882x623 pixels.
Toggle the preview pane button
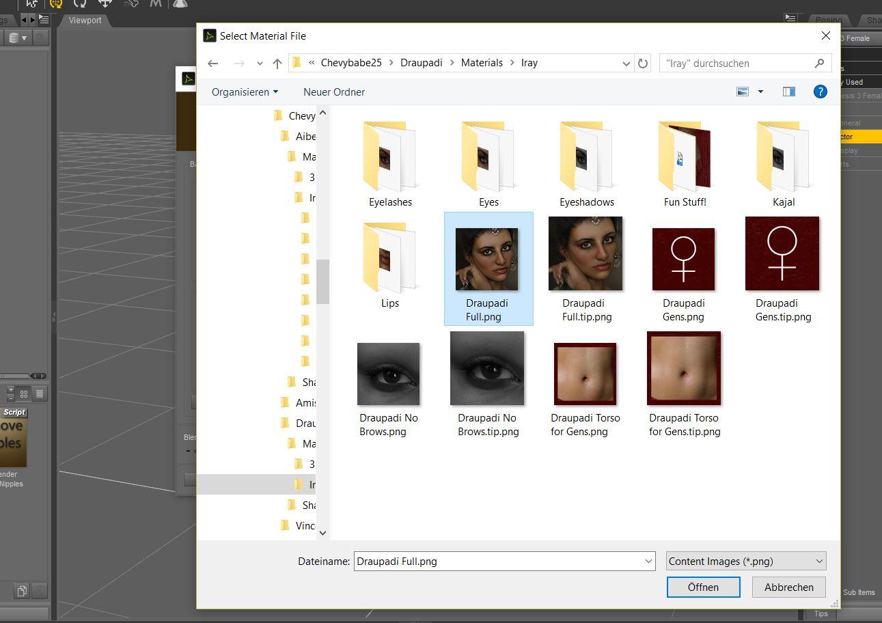(788, 92)
